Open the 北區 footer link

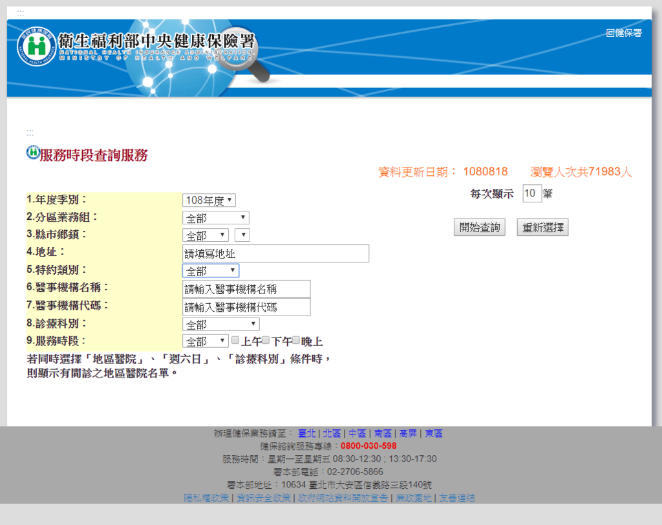coord(332,433)
